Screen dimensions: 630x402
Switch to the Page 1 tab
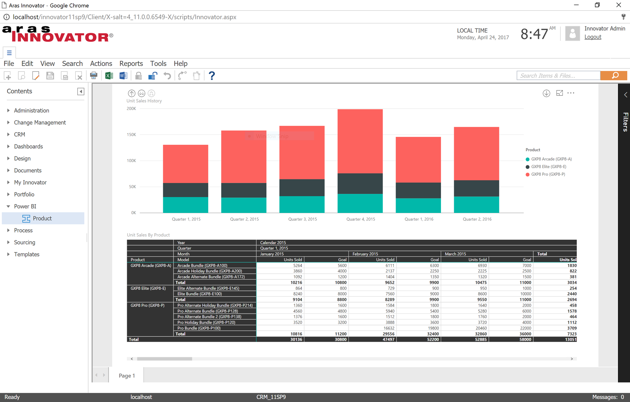click(x=127, y=376)
